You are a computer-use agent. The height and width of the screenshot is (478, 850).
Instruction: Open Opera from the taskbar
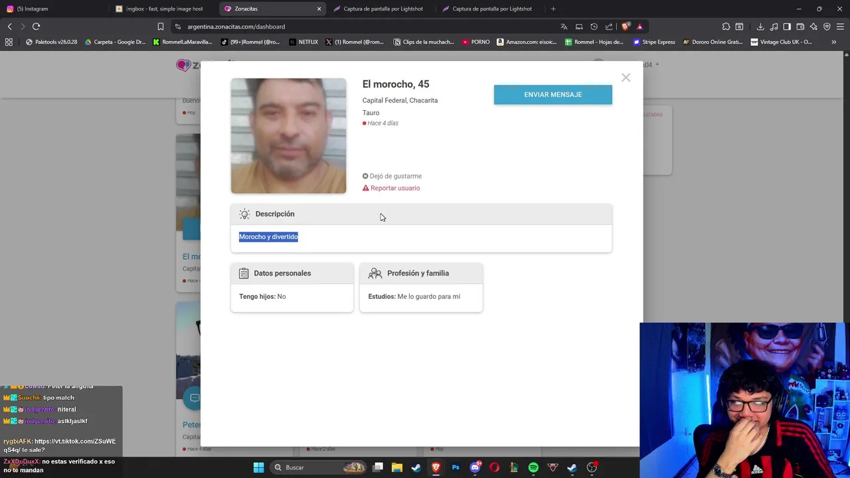(x=494, y=467)
